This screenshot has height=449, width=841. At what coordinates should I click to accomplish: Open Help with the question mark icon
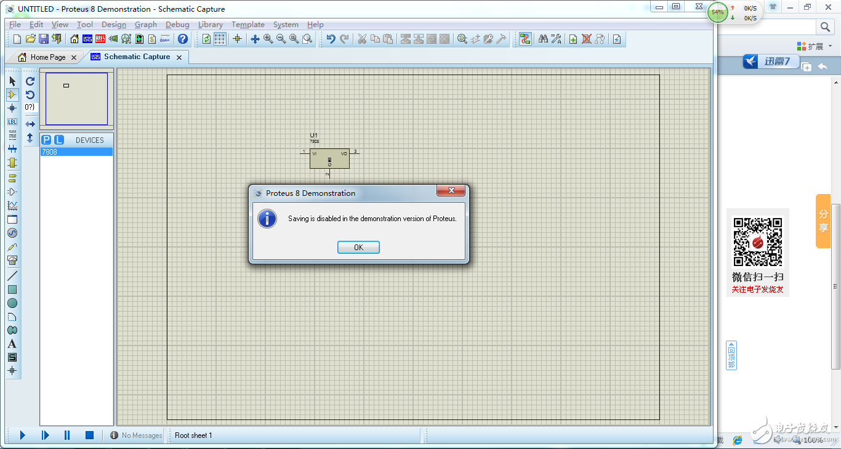183,39
